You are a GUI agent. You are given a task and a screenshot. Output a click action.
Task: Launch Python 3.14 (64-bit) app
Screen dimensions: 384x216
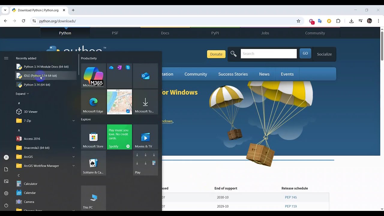(46, 85)
